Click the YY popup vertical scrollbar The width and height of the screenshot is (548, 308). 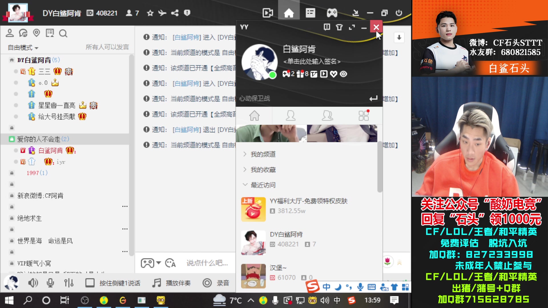[380, 167]
